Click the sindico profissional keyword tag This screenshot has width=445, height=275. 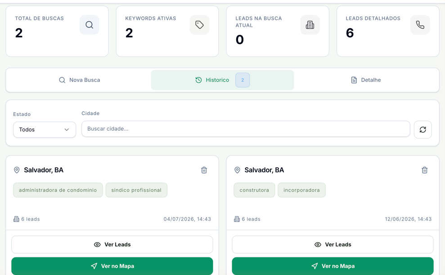136,190
